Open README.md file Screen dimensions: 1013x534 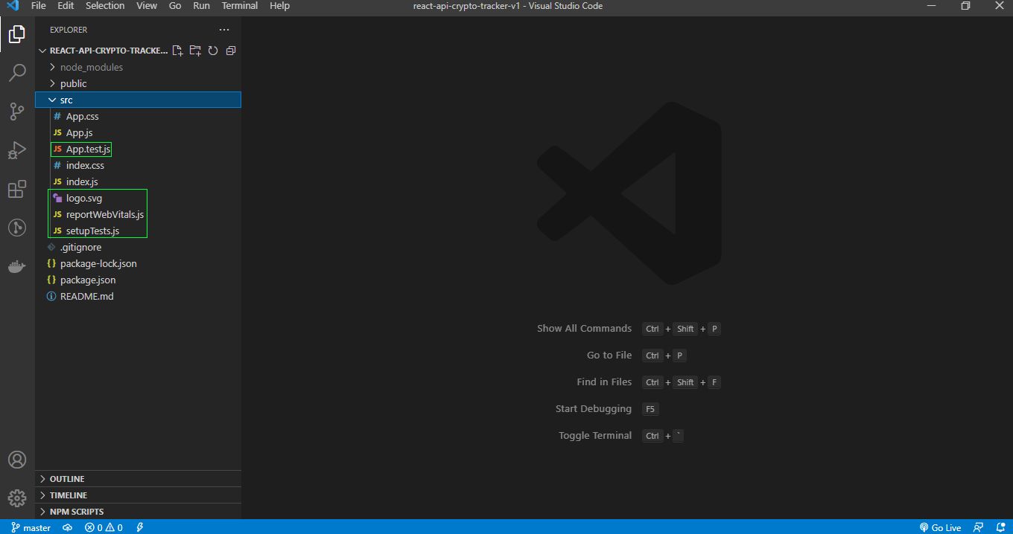138,296
